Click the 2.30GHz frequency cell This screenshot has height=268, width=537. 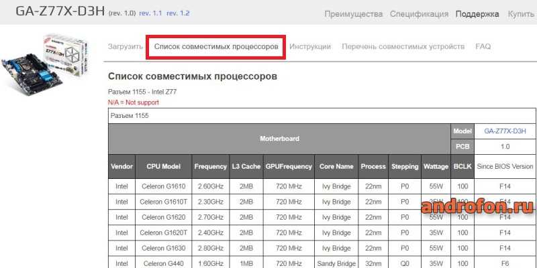coord(210,202)
